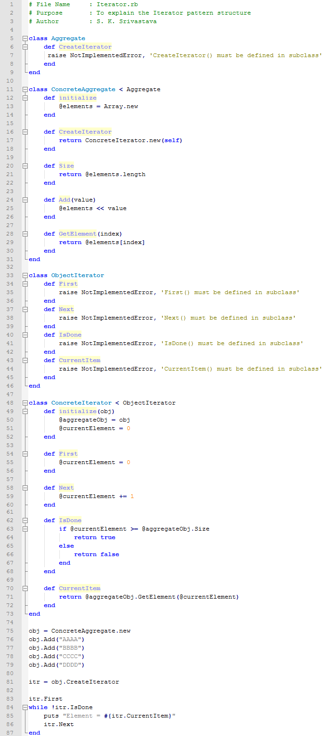Screen dimensions: 324x736
Task: Click '!itr.IsDone' in the while condition
Action: click(x=72, y=707)
